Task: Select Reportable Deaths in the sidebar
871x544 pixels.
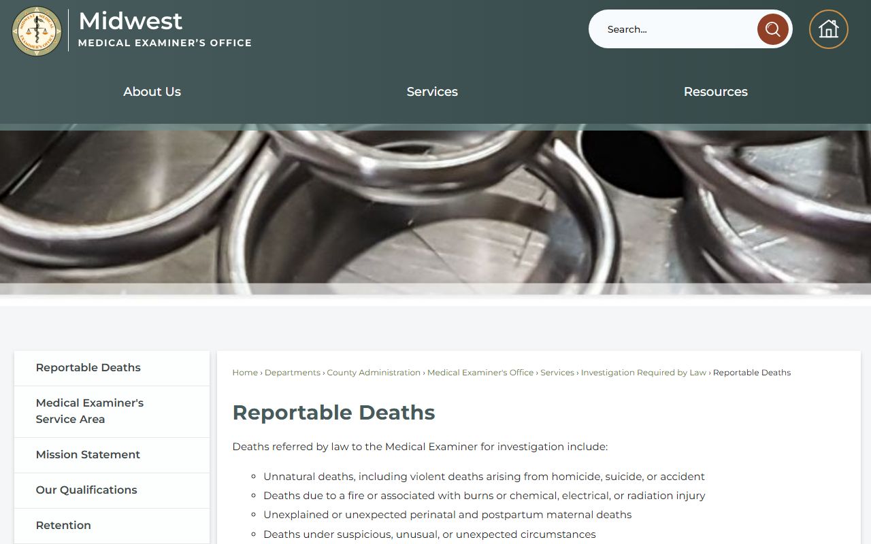Action: [x=88, y=368]
